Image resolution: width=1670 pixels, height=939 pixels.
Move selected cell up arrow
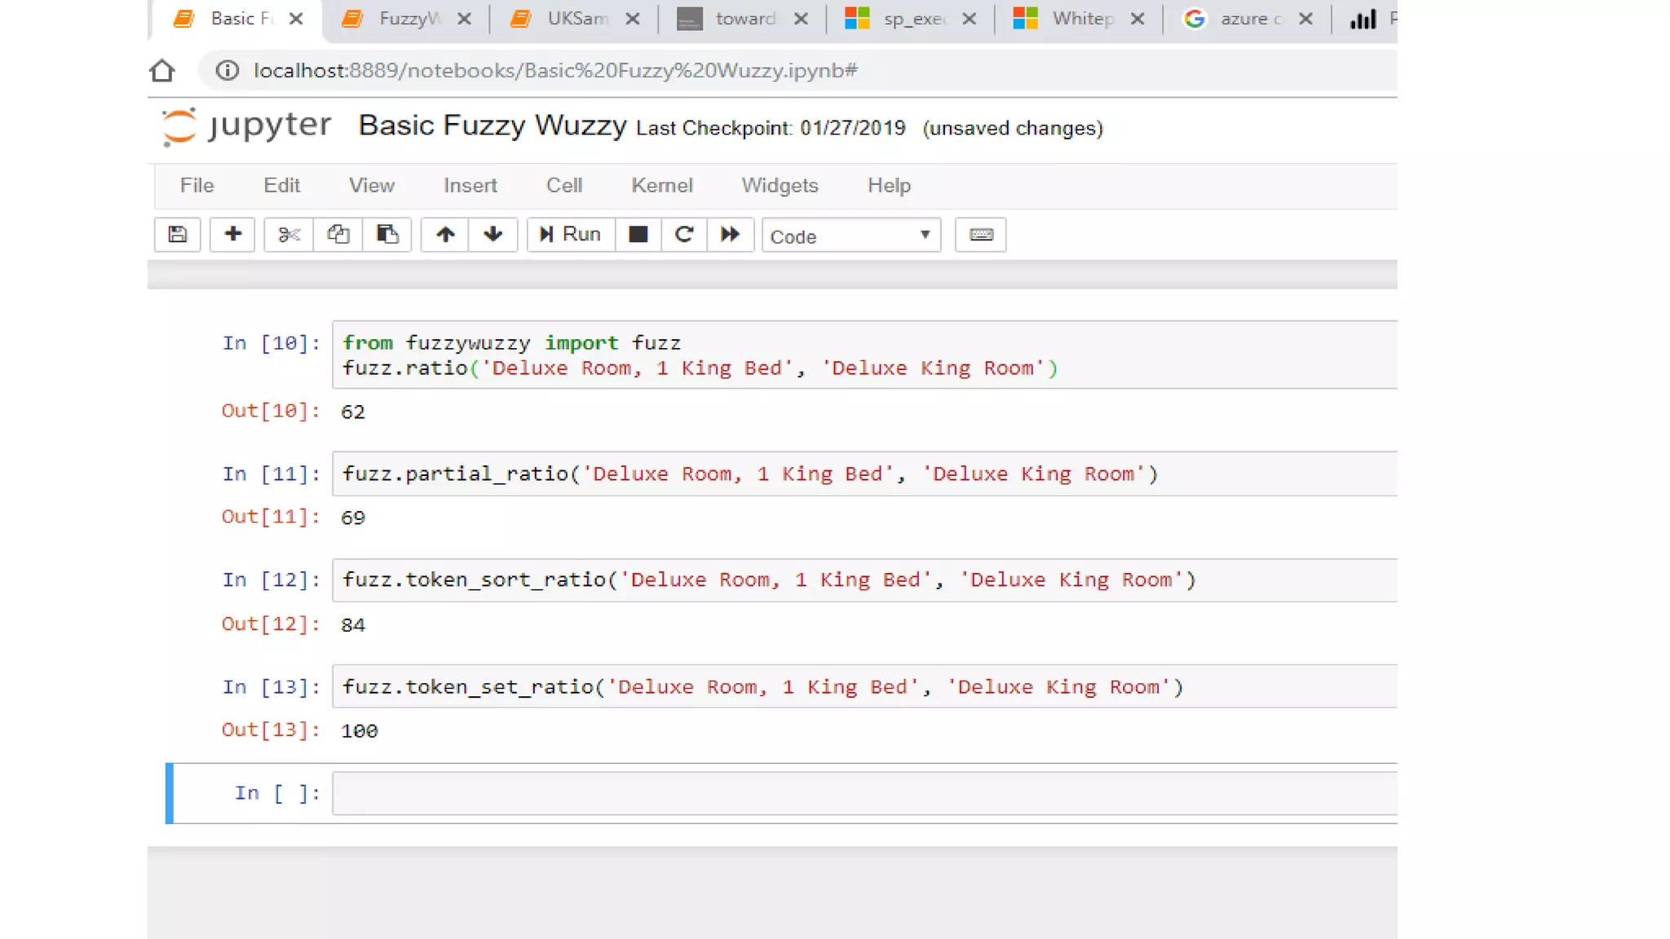(x=445, y=235)
